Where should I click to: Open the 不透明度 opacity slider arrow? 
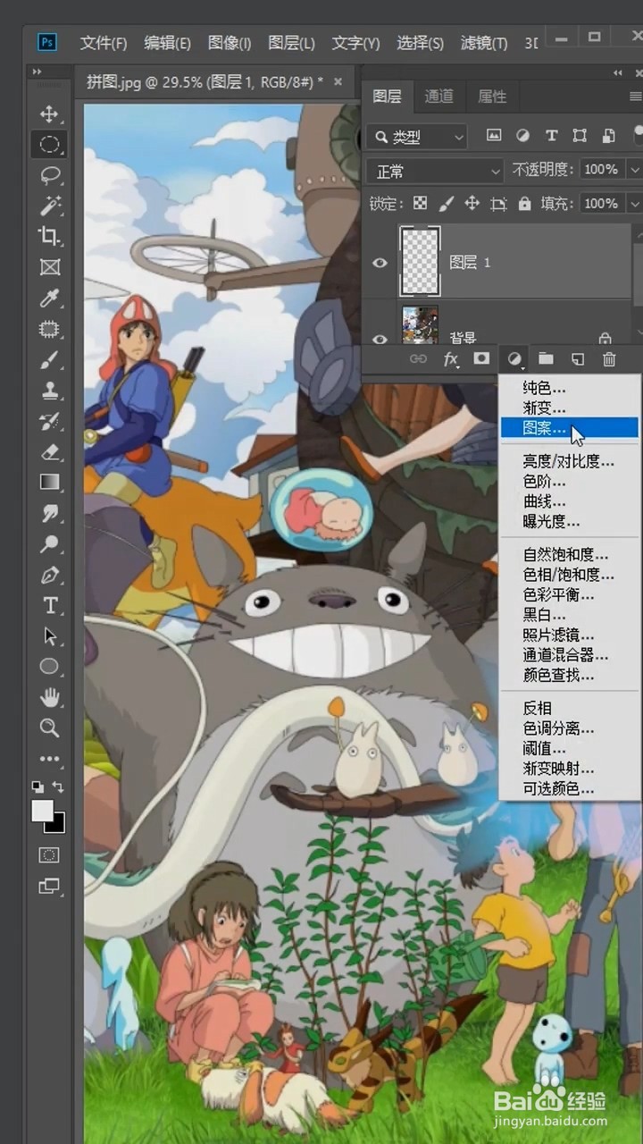633,170
